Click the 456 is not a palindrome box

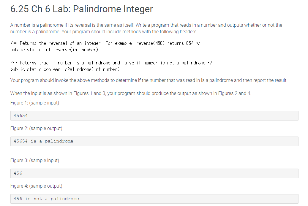(154, 199)
